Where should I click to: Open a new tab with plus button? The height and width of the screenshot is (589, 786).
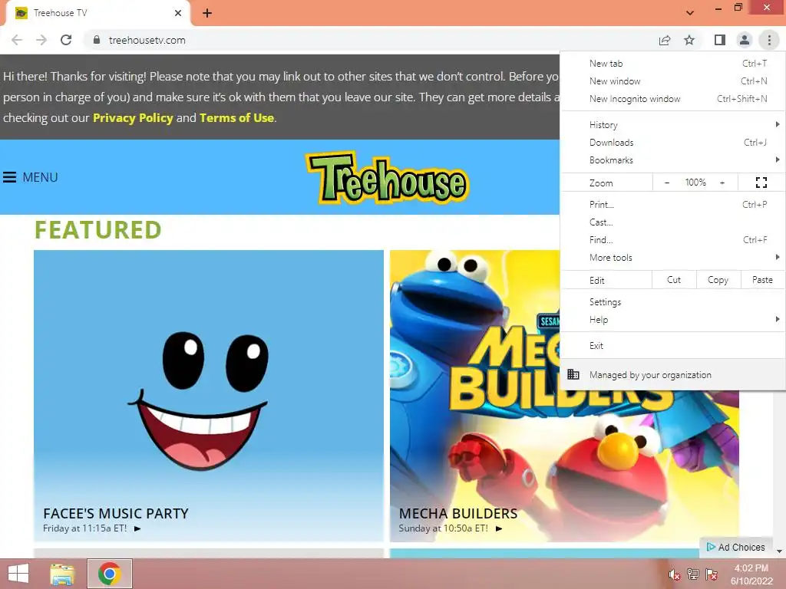tap(207, 13)
